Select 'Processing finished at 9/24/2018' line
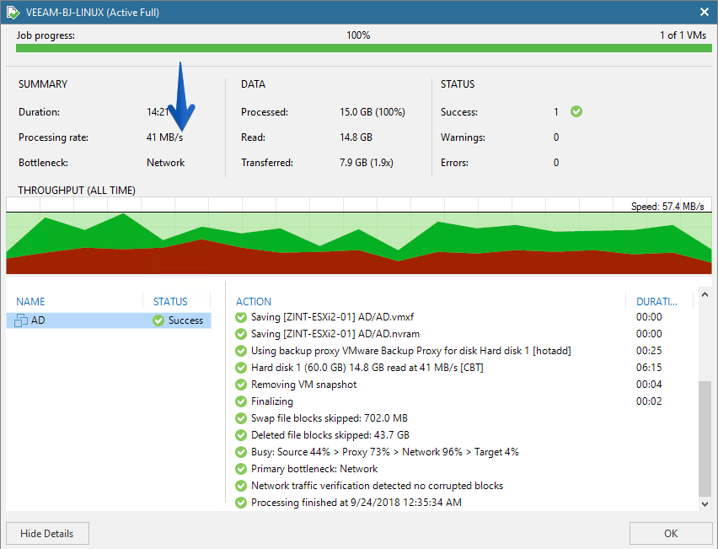The width and height of the screenshot is (718, 549). click(356, 503)
